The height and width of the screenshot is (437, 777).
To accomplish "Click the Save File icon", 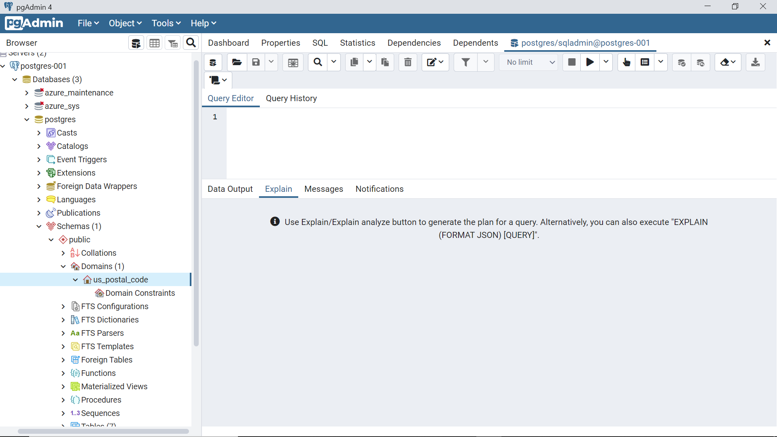I will (256, 62).
